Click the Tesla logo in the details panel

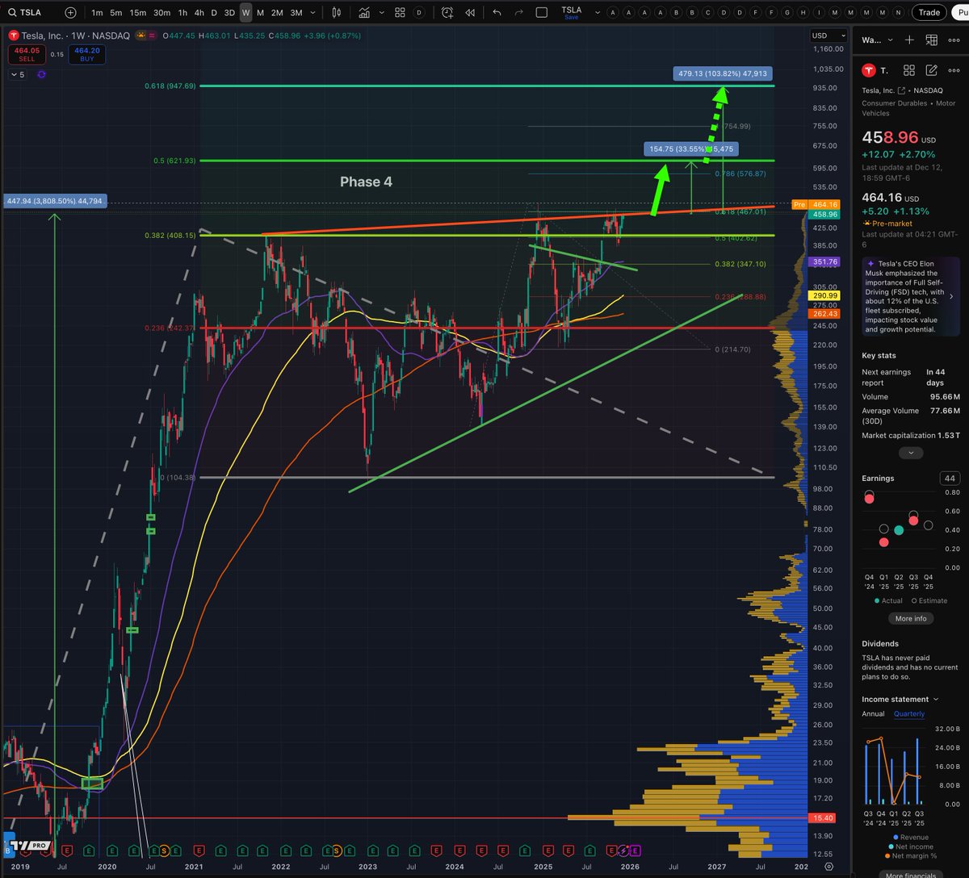tap(870, 71)
